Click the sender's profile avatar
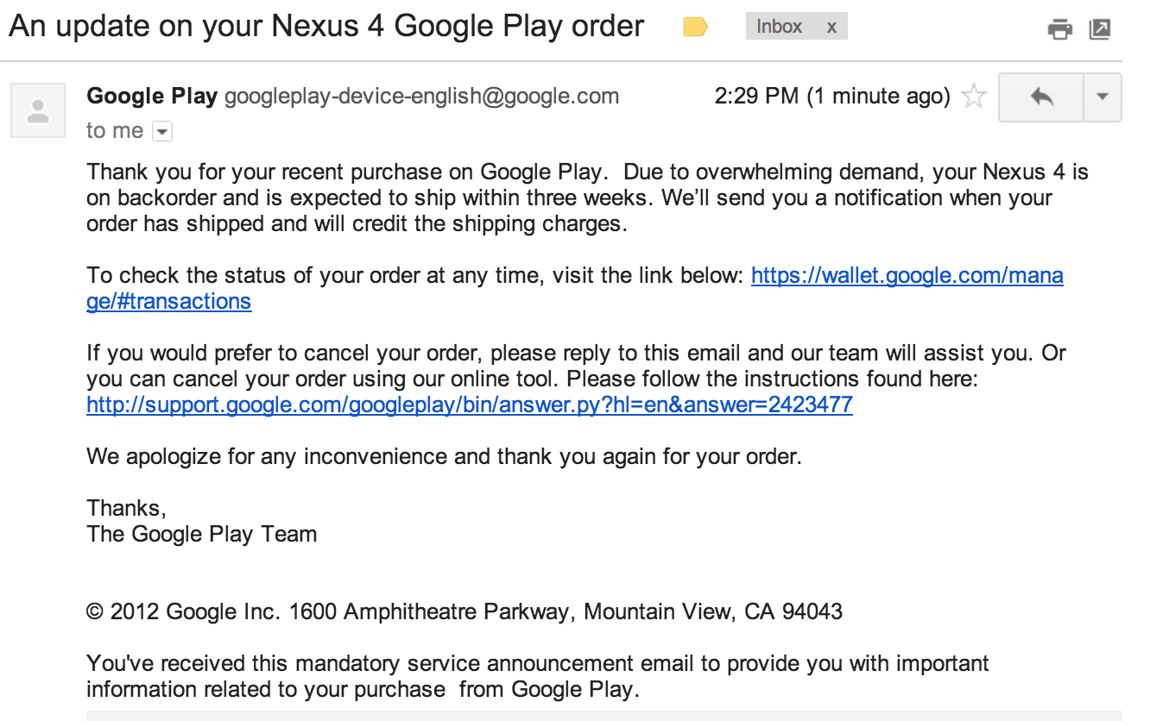 click(x=36, y=110)
